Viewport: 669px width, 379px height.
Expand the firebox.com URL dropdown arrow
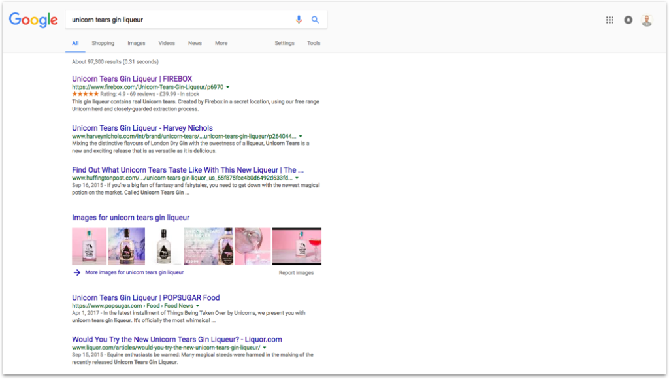228,87
